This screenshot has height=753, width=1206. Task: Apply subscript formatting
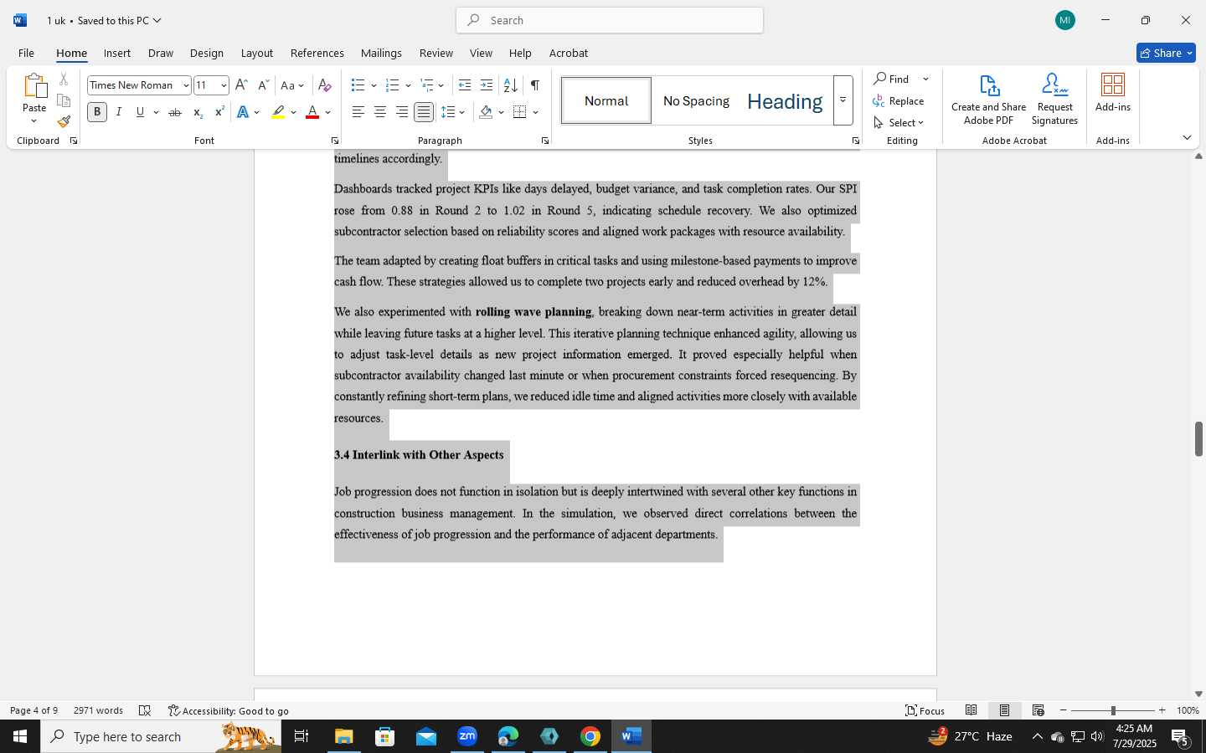pos(198,112)
